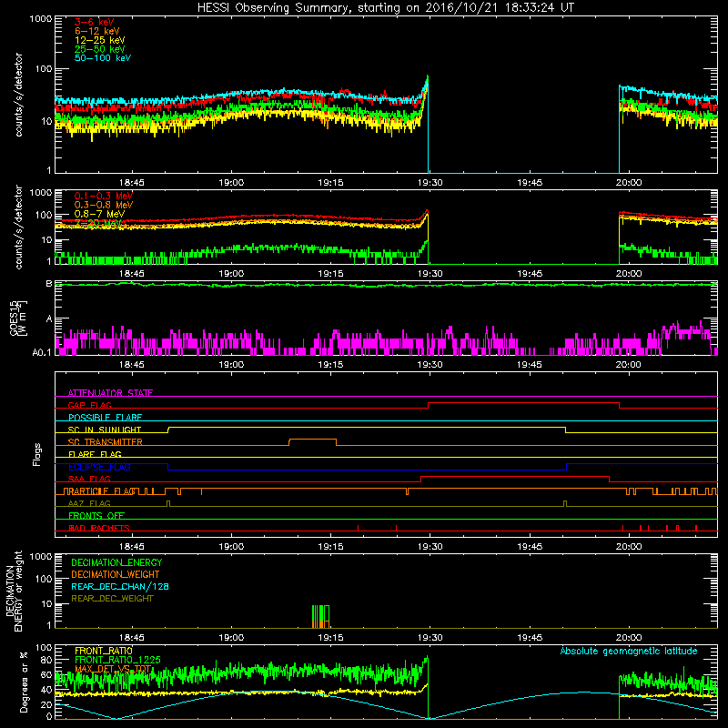The width and height of the screenshot is (728, 728).
Task: Select the POSSIBLE_FLARE flag label
Action: (x=105, y=418)
